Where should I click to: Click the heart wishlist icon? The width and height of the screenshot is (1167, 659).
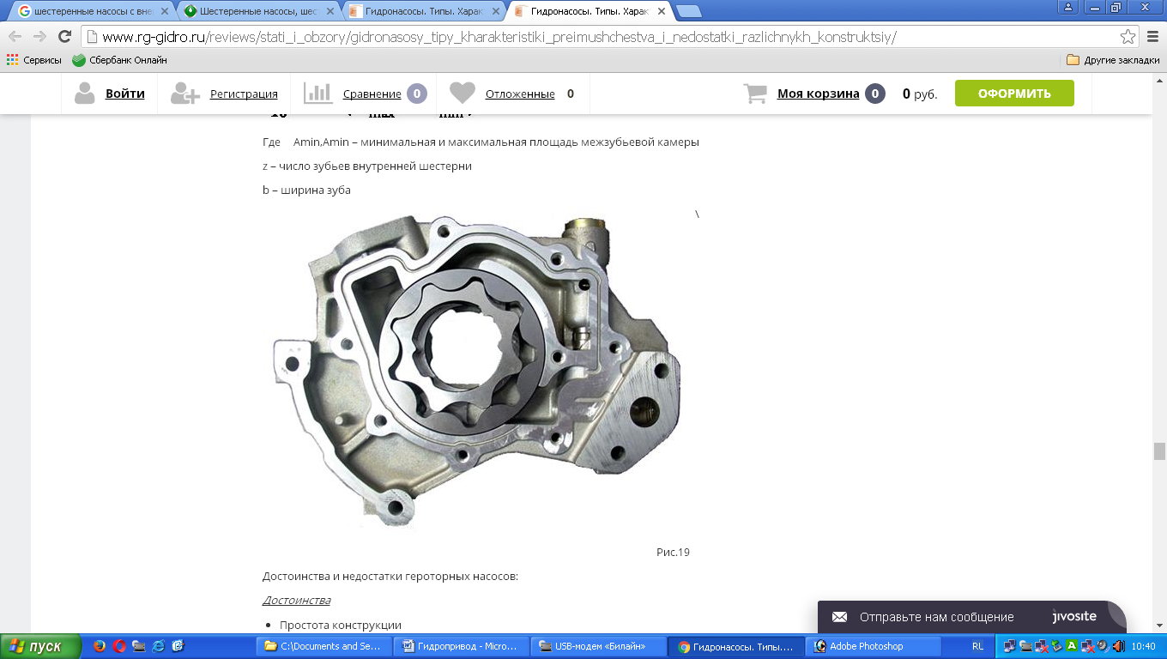463,93
